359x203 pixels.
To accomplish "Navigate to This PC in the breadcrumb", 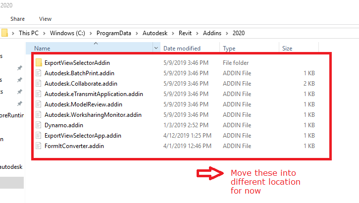I will click(29, 33).
